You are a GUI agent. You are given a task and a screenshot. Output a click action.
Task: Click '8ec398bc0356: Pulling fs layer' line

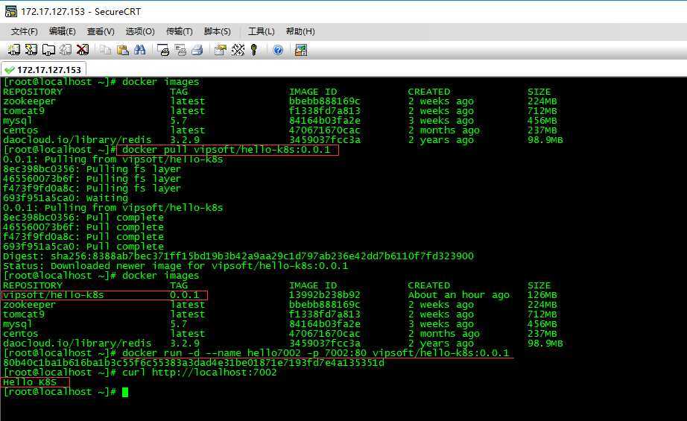tap(92, 169)
